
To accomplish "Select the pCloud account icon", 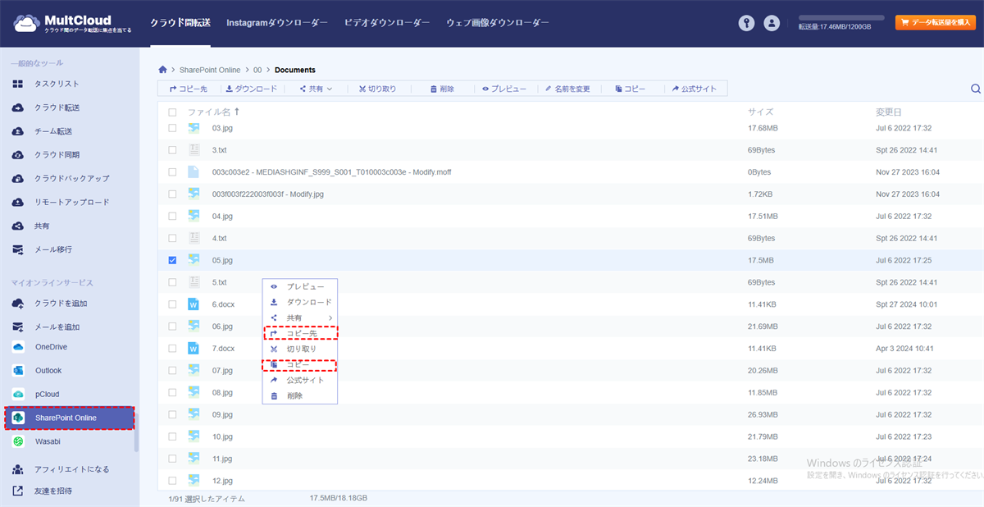I will (x=18, y=394).
